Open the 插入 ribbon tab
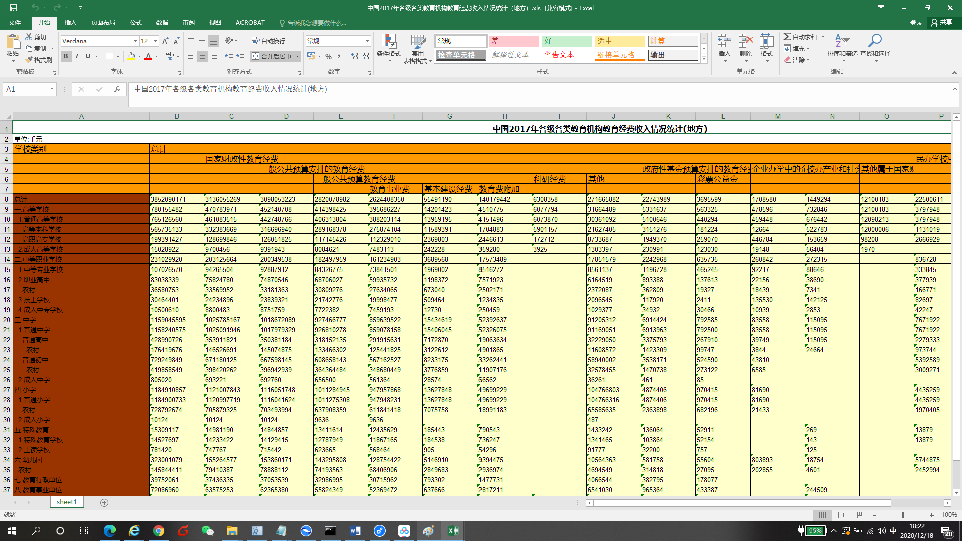The width and height of the screenshot is (962, 541). point(70,23)
